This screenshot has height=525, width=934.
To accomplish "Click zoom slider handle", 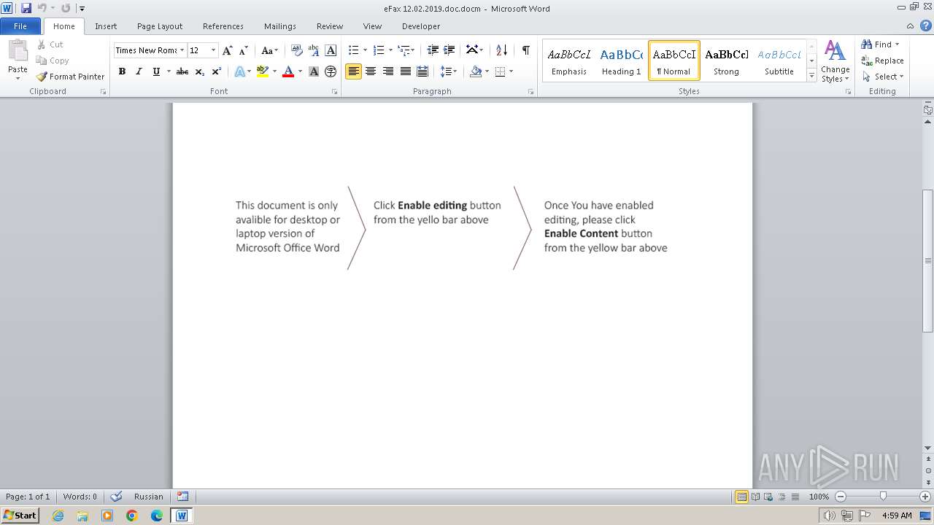I will (x=883, y=497).
